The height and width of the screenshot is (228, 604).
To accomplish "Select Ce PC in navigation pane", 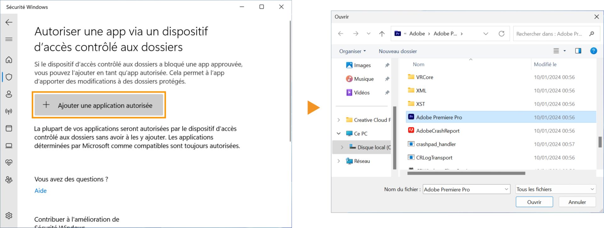I will pyautogui.click(x=356, y=133).
